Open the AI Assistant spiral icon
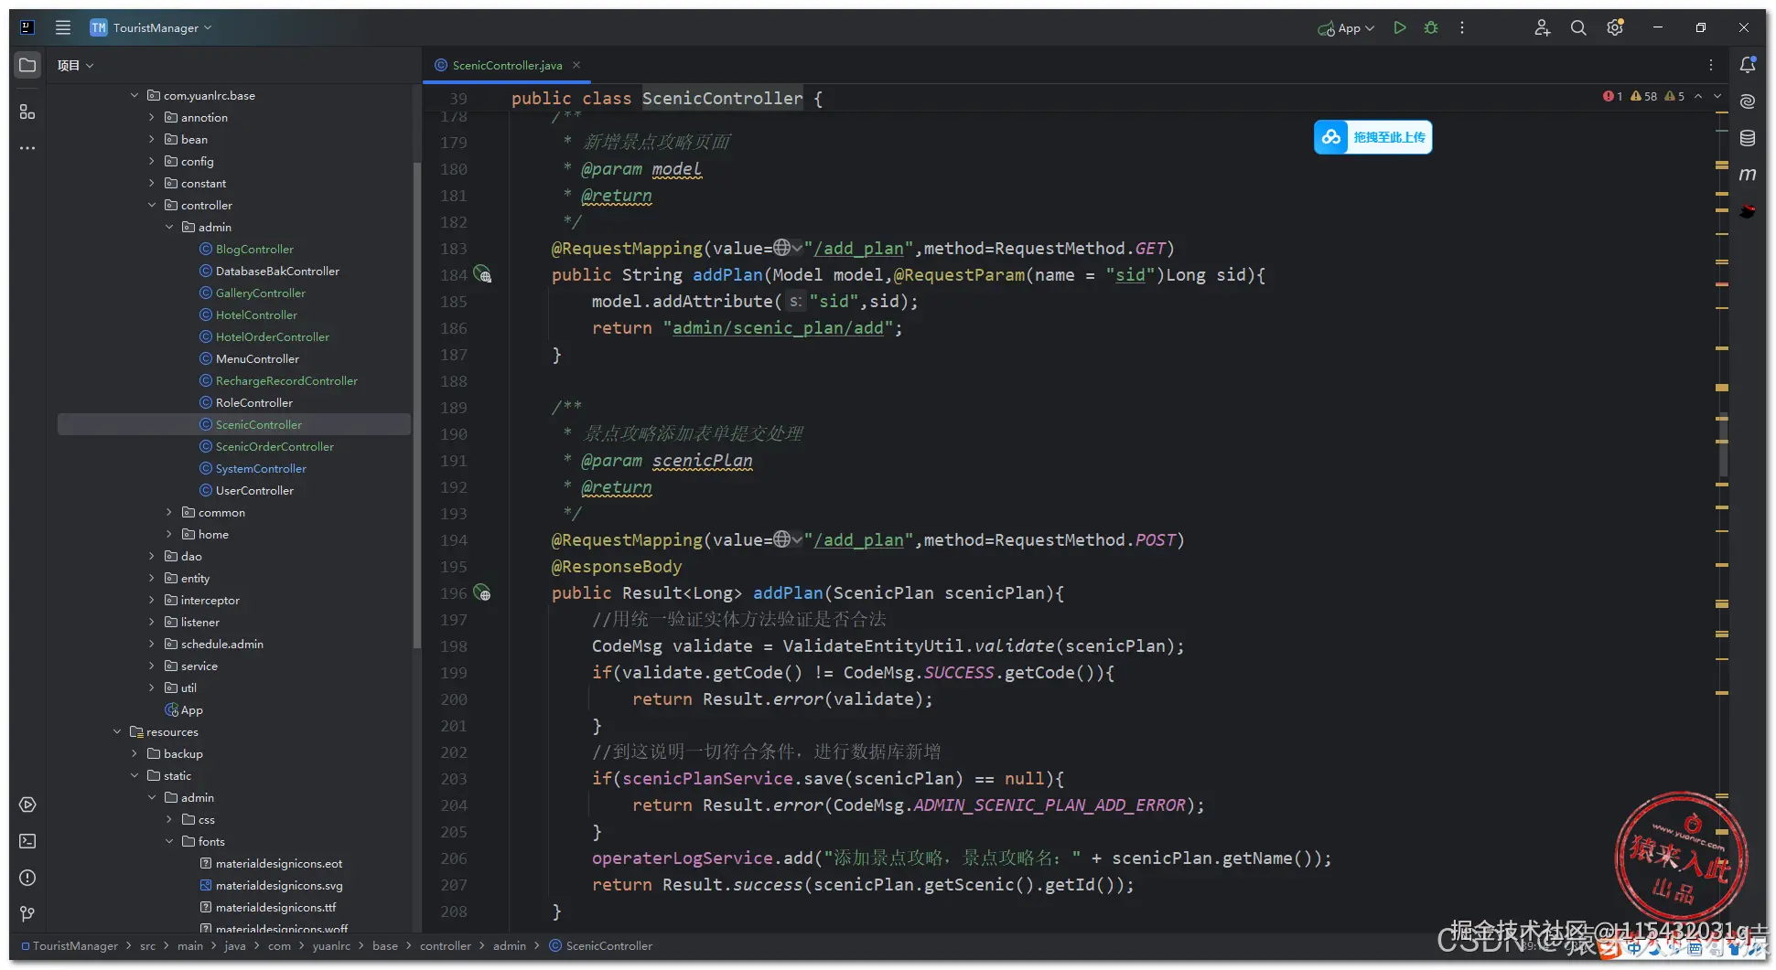This screenshot has width=1776, height=970. click(1748, 101)
